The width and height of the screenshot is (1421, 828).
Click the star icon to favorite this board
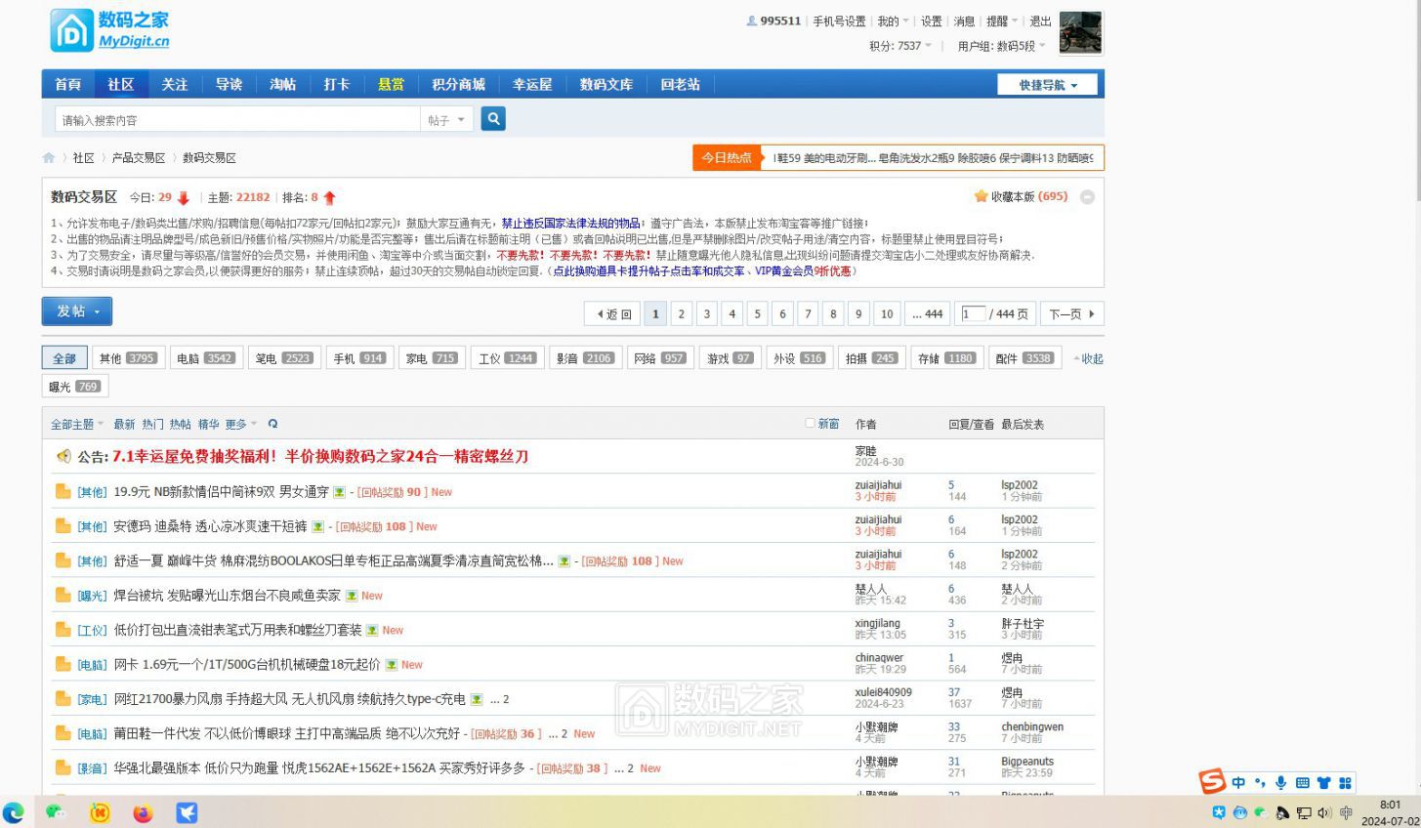981,196
